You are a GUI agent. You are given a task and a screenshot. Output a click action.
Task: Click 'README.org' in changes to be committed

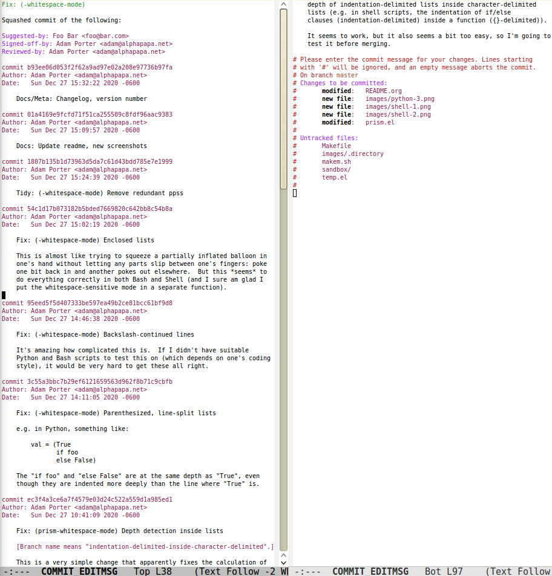coord(384,91)
